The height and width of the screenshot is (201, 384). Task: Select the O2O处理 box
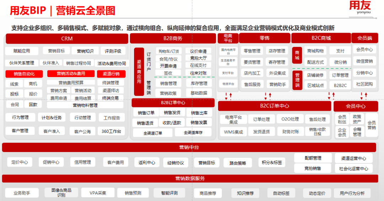point(290,119)
